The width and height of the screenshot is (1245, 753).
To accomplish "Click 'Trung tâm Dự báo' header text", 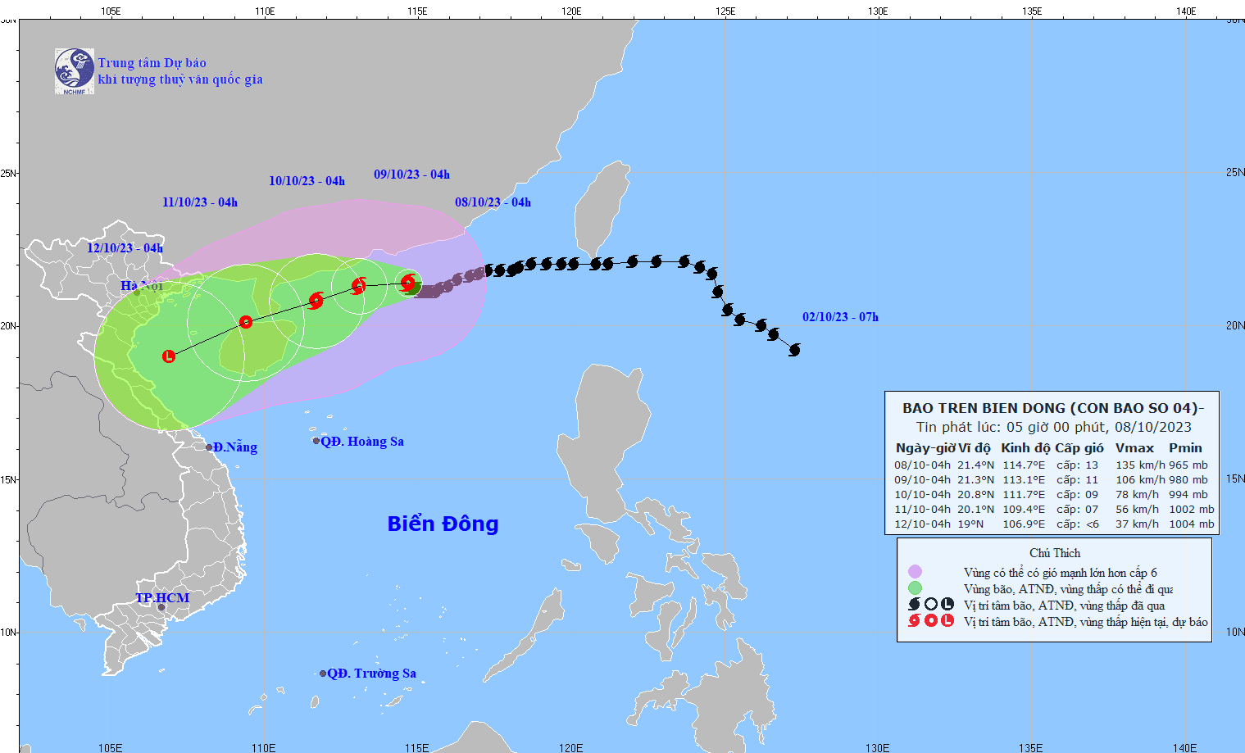I will pos(152,63).
